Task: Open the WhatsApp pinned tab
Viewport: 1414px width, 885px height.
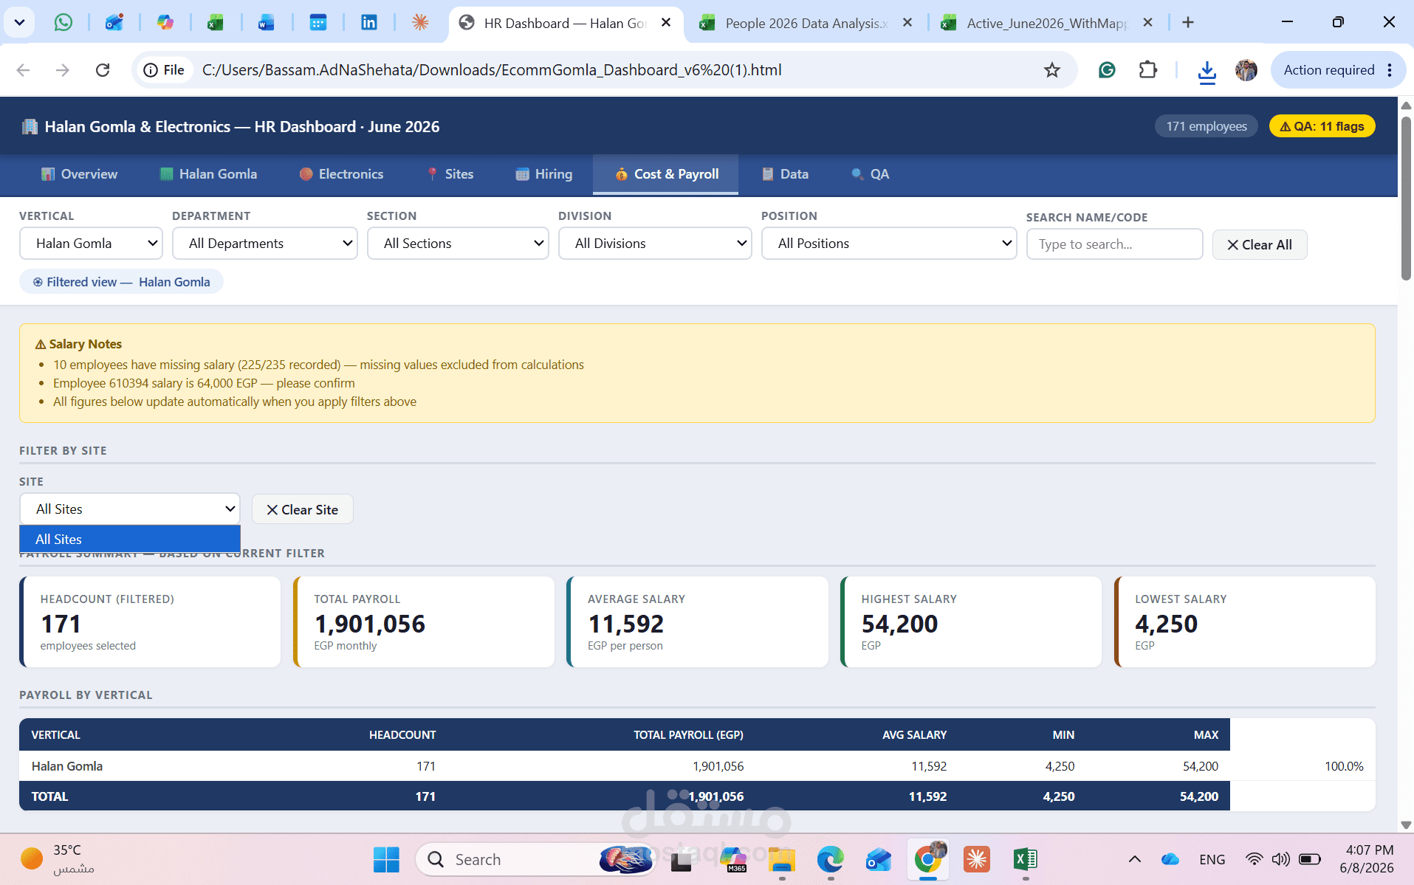Action: (x=64, y=23)
